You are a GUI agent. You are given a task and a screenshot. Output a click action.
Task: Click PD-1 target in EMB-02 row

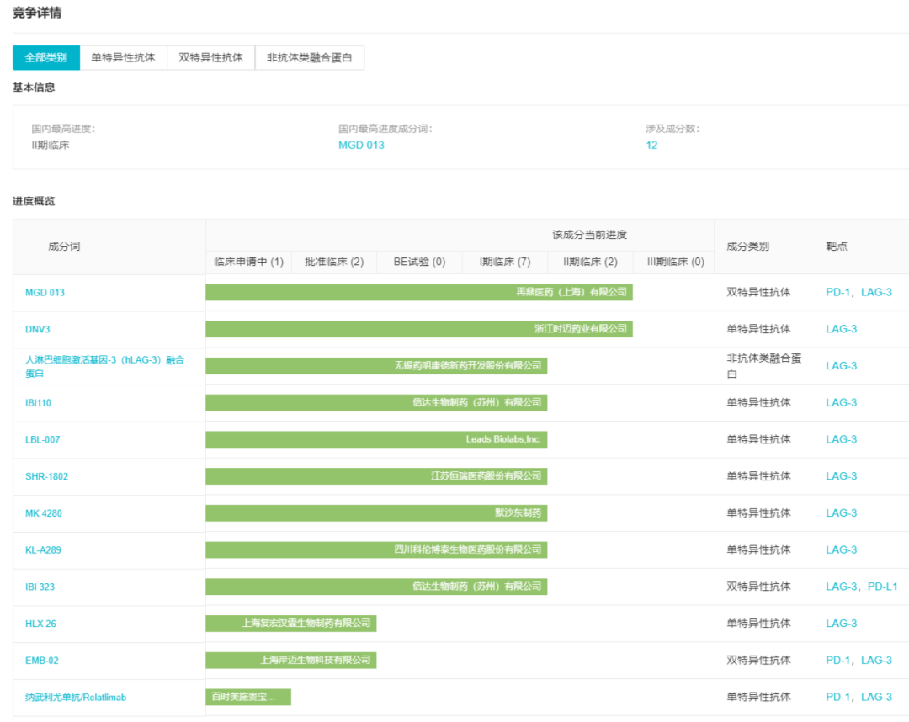click(837, 660)
